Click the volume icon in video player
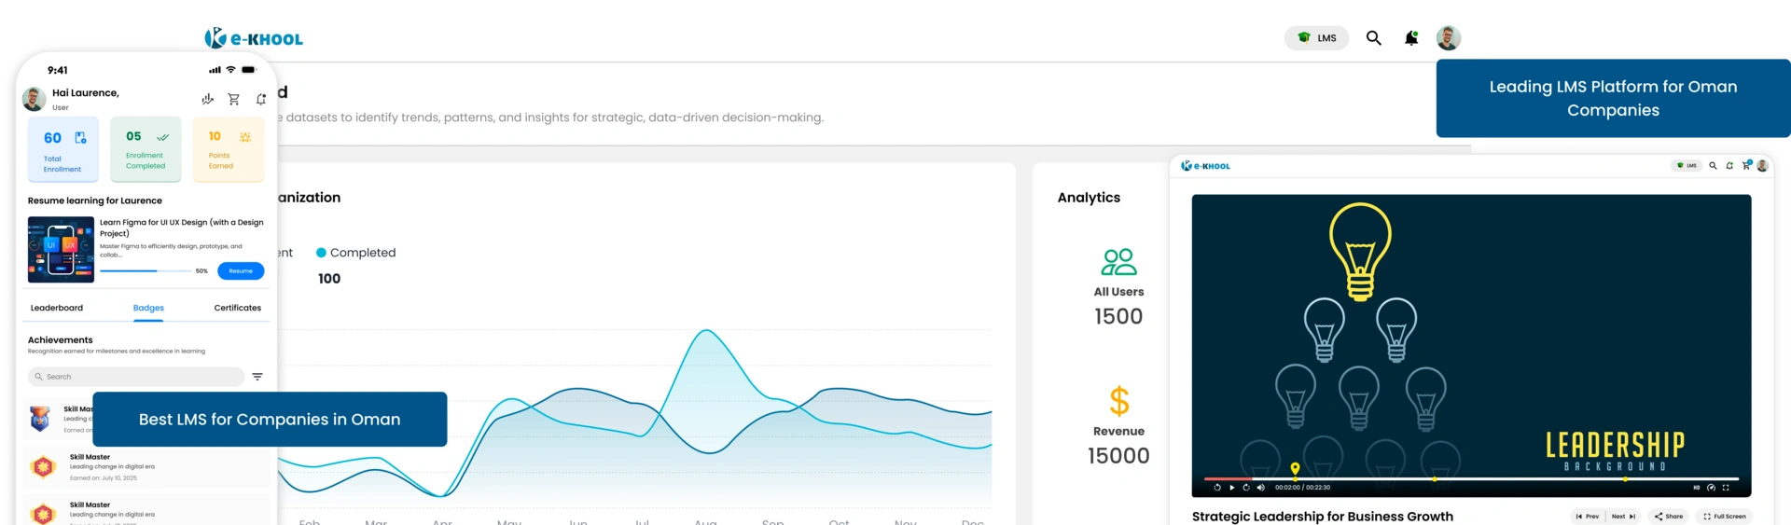The width and height of the screenshot is (1791, 525). pyautogui.click(x=1261, y=488)
